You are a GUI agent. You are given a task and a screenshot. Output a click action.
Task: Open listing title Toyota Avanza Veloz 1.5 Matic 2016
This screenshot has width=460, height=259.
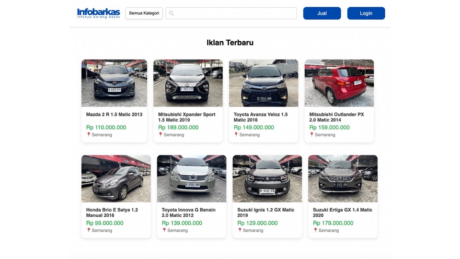(x=261, y=117)
